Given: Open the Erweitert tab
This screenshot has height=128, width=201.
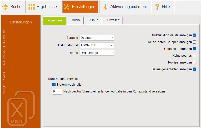Looking at the screenshot, I should click(113, 20).
